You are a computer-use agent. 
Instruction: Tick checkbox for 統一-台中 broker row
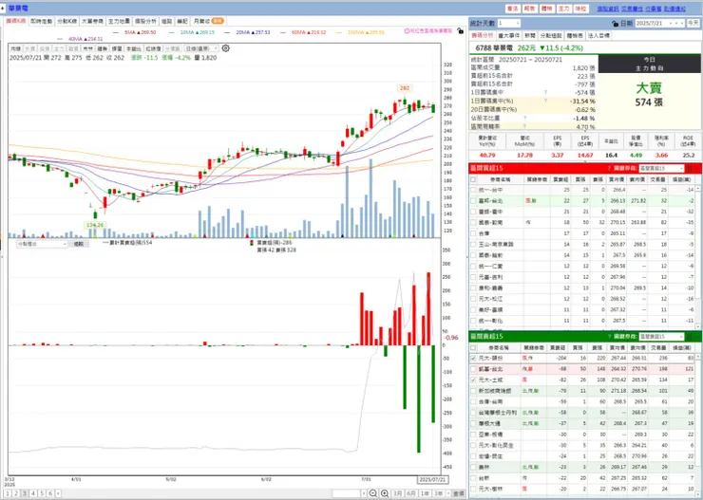(x=473, y=190)
